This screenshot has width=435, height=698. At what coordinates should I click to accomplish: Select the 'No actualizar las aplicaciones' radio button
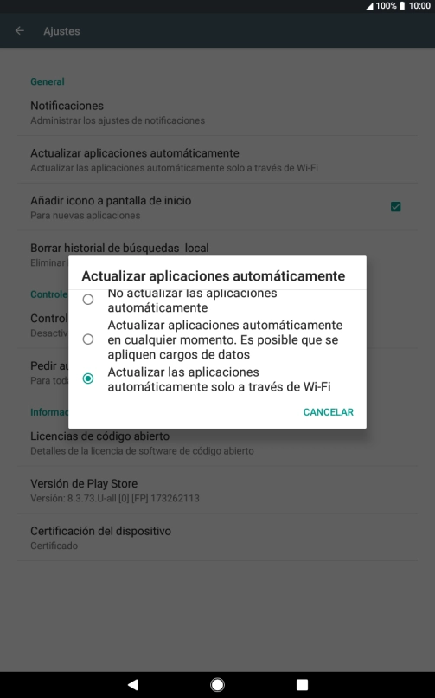coord(88,299)
